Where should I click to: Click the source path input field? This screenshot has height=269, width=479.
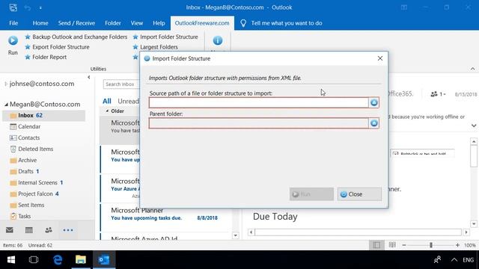coord(259,103)
